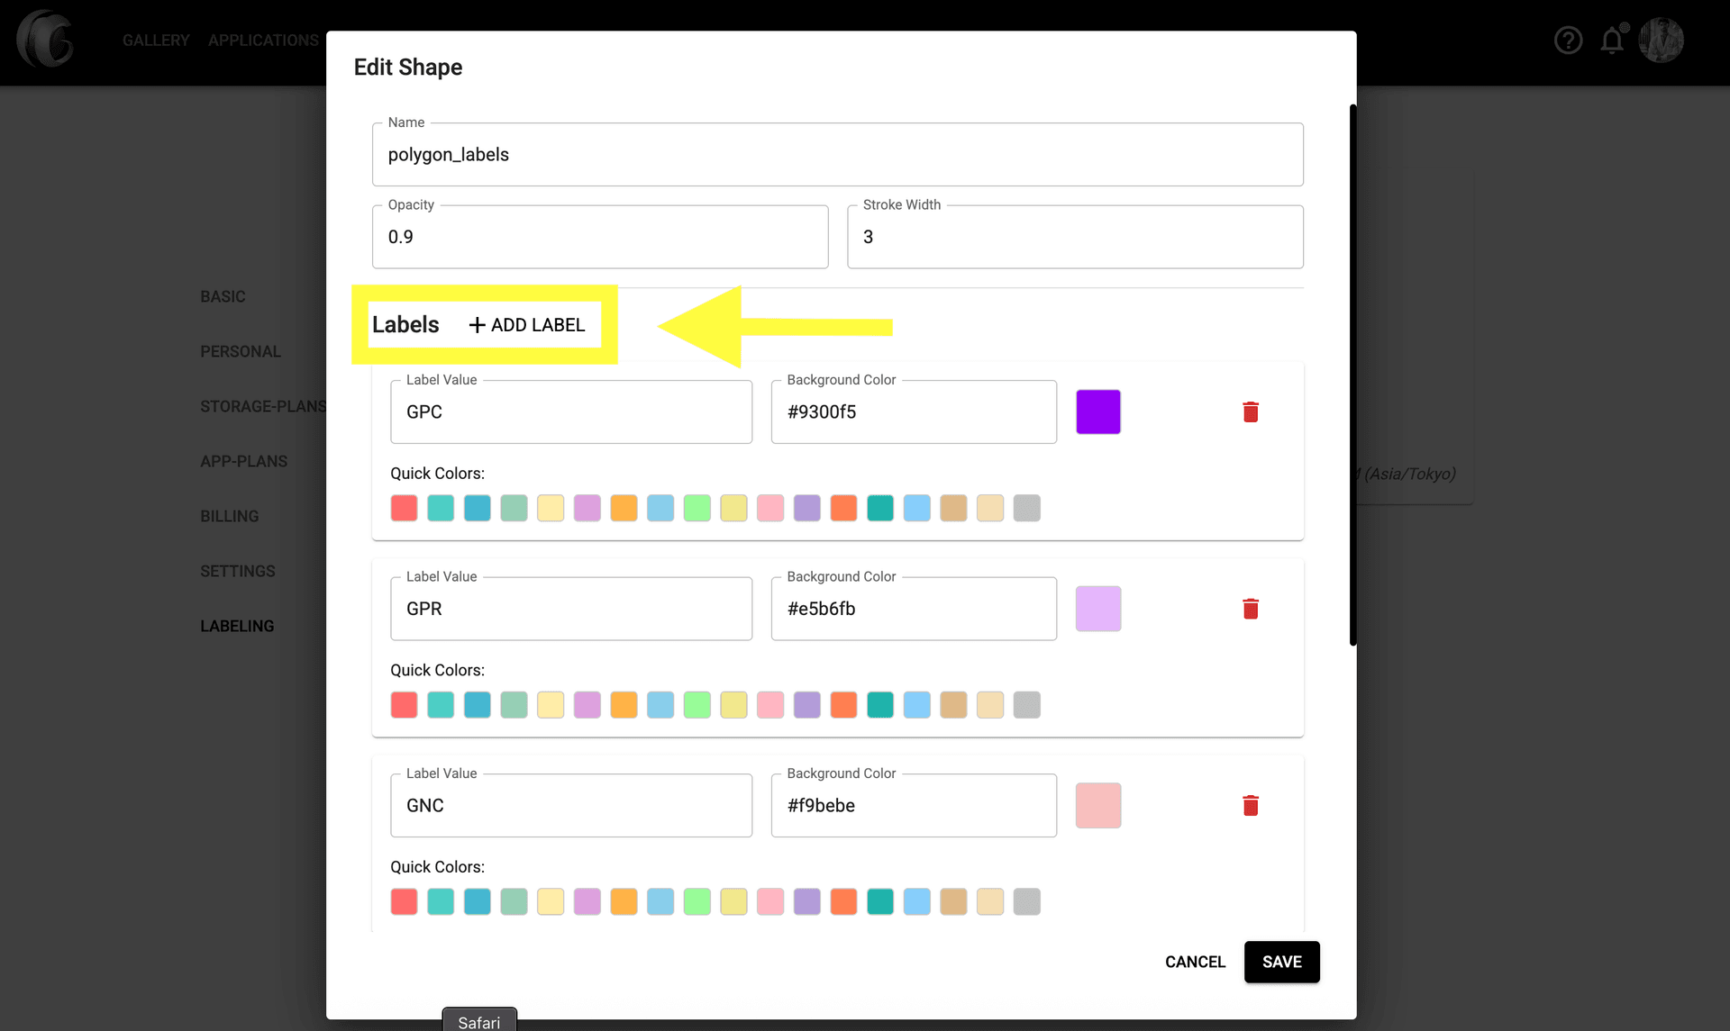
Task: Open the user profile avatar
Action: (x=1661, y=40)
